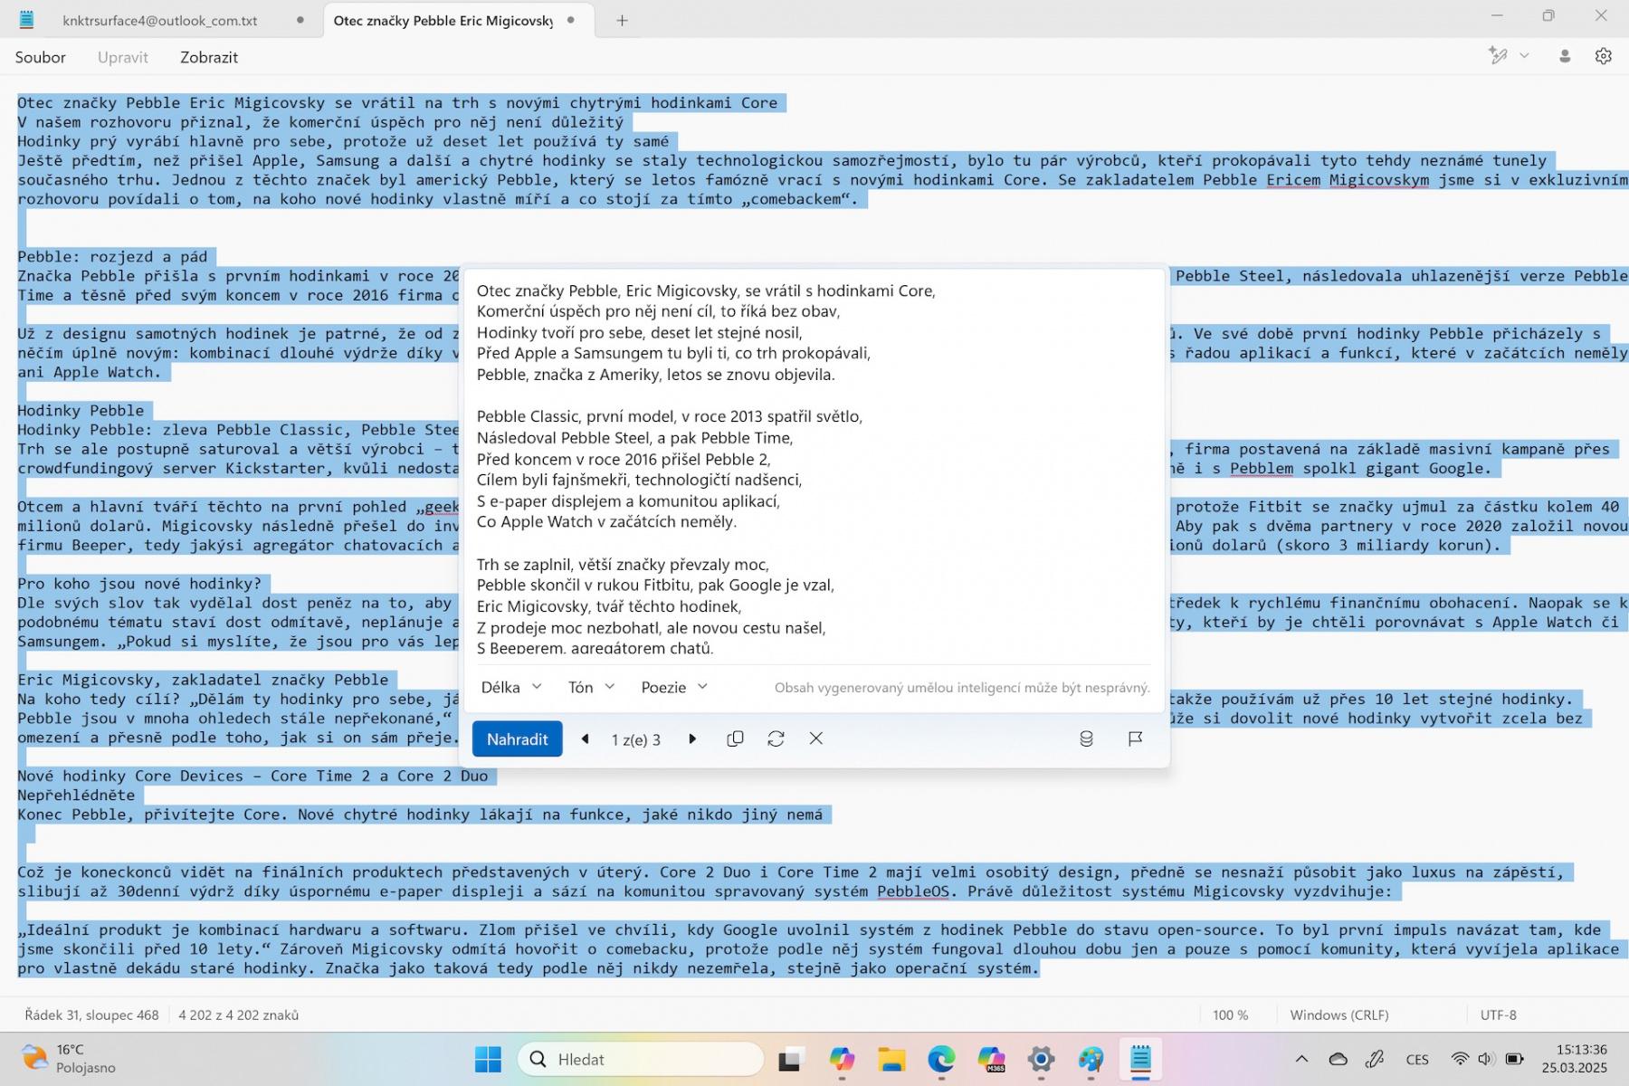Click the Otec značky Pebble tab unsaved dot
This screenshot has width=1629, height=1086.
coord(571,20)
